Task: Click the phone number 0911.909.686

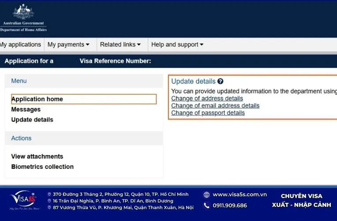Action: point(230,206)
